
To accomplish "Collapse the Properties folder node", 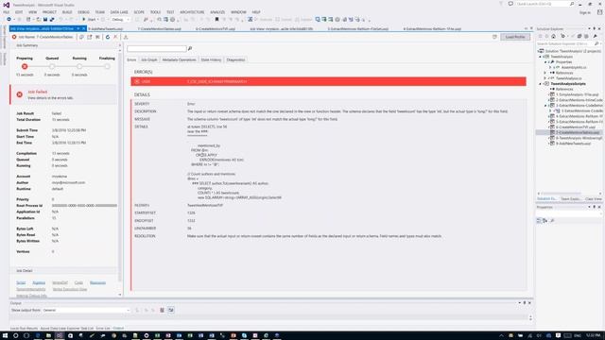I will point(545,62).
